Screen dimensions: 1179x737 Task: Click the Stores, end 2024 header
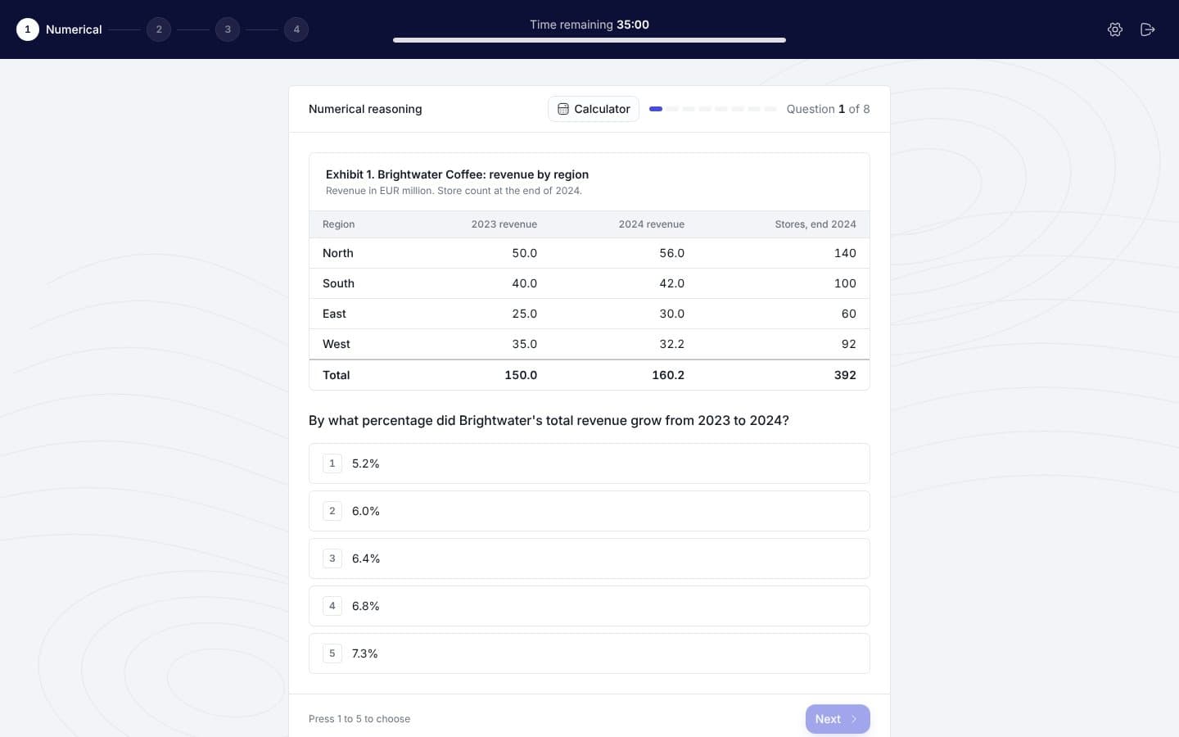pos(815,224)
